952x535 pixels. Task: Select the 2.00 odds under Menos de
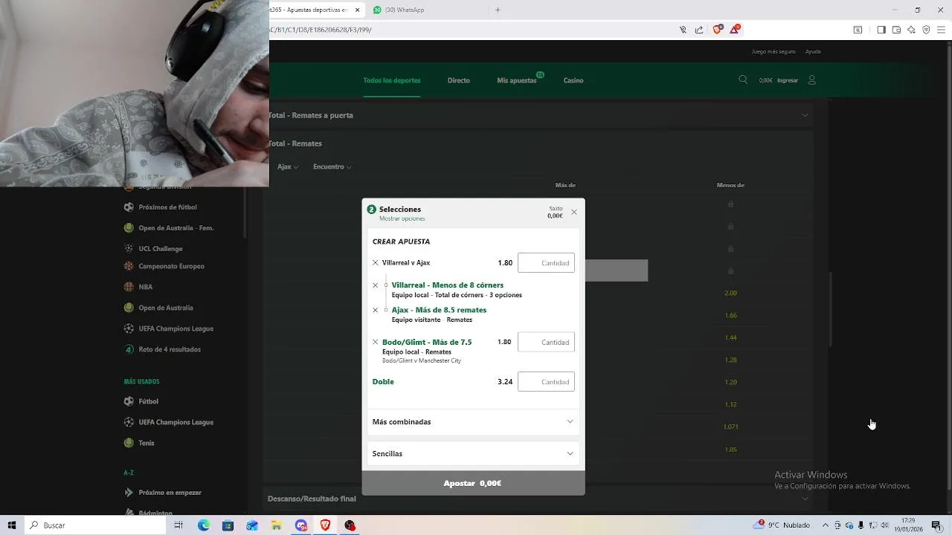[x=730, y=293]
